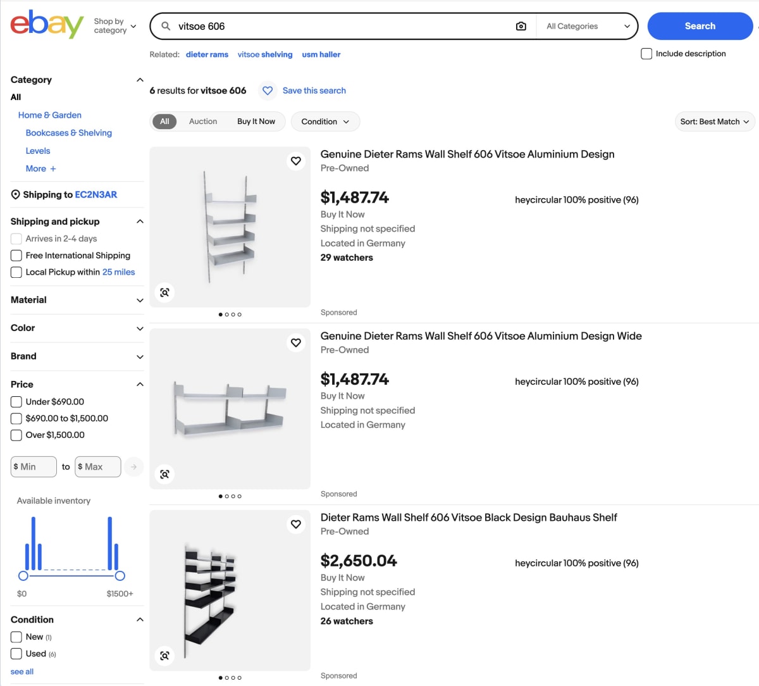Click the $ Max price input

98,467
